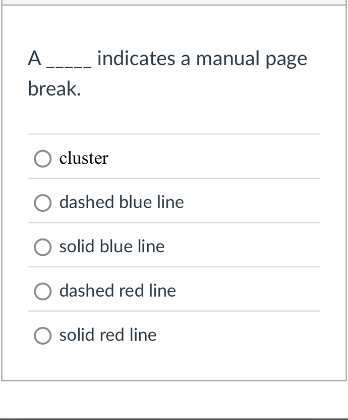
Task: Click the circle next to cluster
Action: [42, 159]
